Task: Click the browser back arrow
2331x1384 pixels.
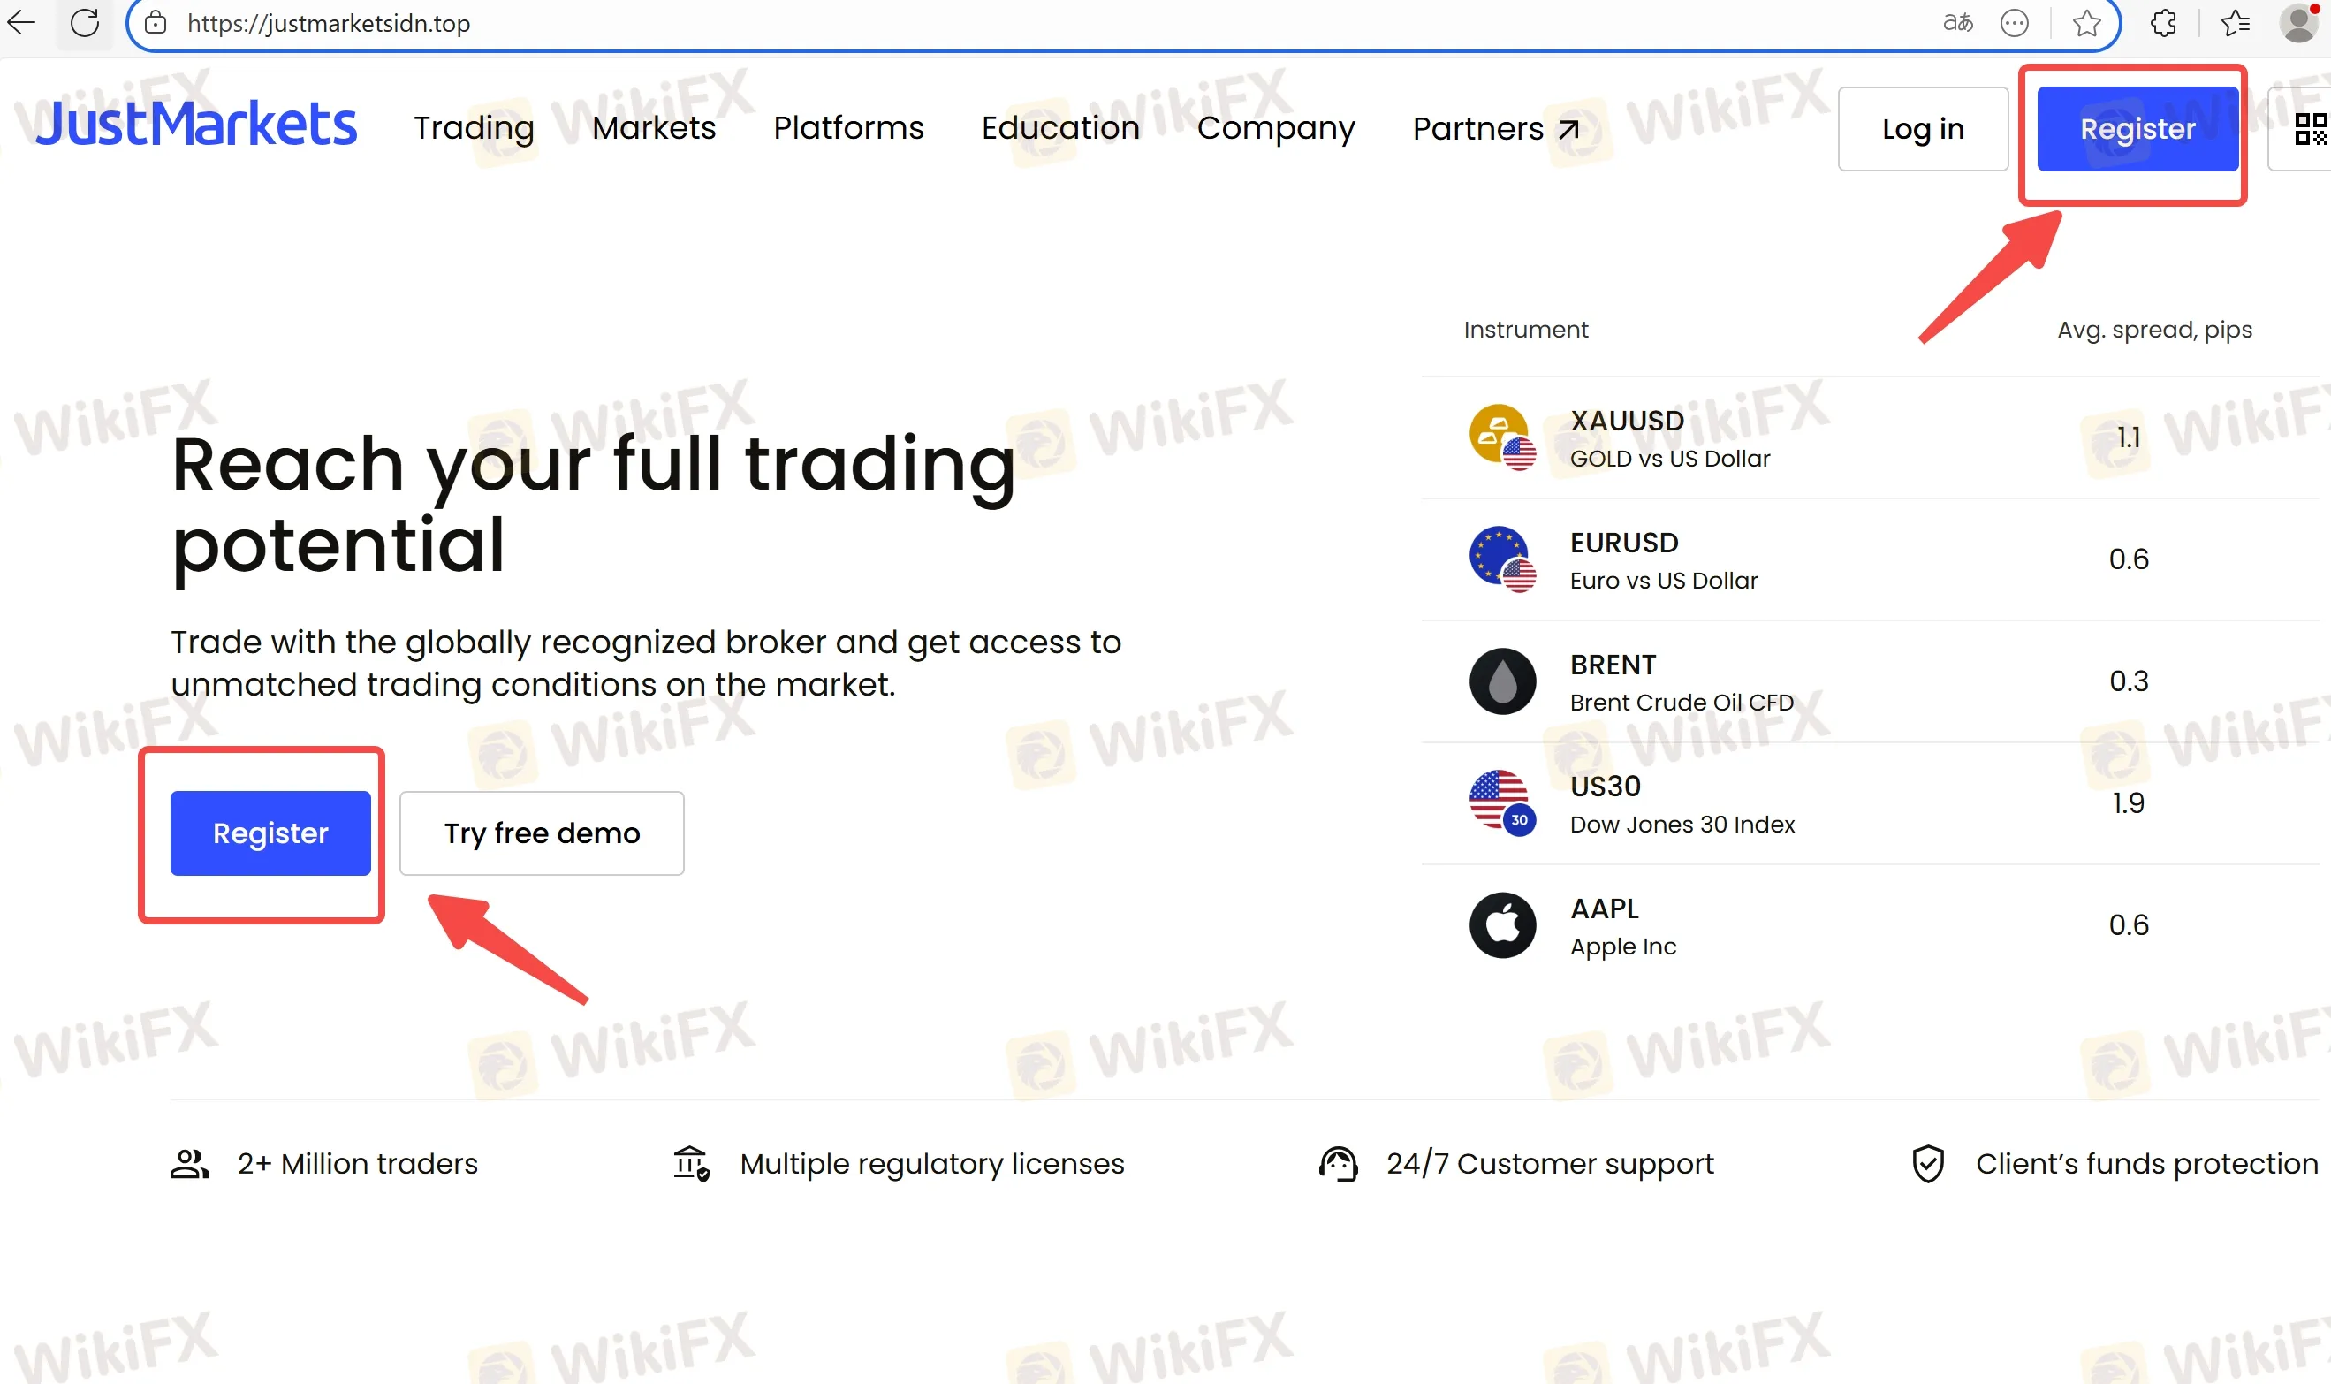Action: click(20, 21)
